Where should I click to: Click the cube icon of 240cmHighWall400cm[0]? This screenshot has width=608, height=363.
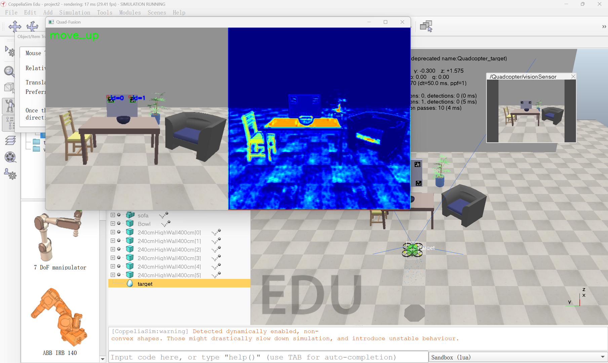click(130, 232)
